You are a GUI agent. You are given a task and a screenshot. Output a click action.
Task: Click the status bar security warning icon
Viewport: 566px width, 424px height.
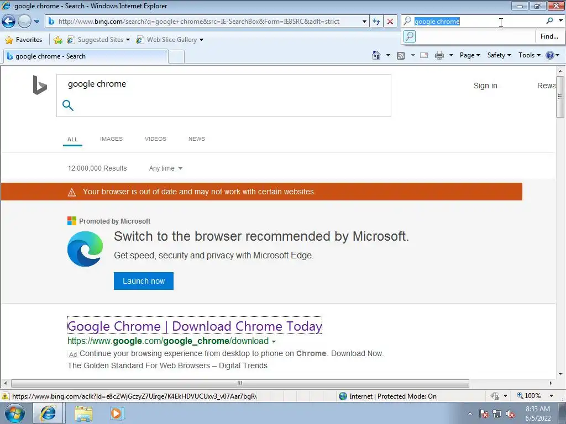pyautogui.click(x=6, y=396)
